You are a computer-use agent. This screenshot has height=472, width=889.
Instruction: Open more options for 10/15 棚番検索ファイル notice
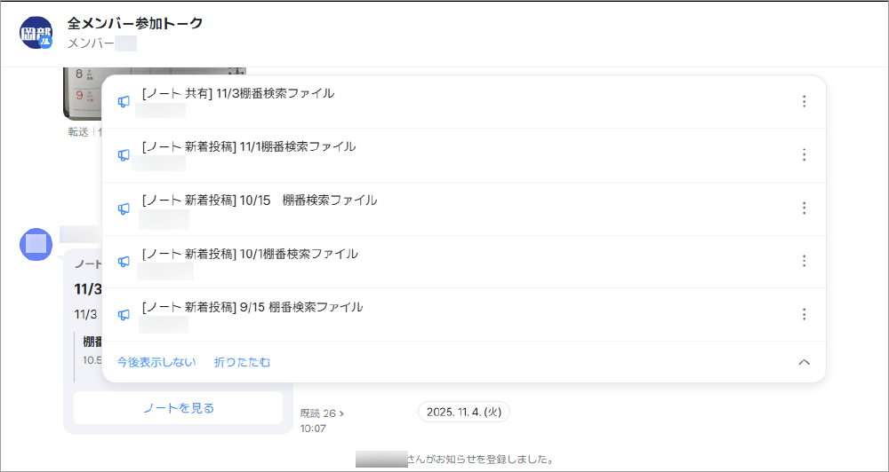click(804, 208)
